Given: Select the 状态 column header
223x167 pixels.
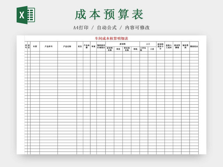Looking at the screenshot, I should (80, 46).
